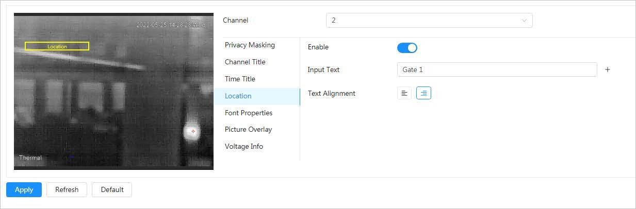Open the Time Title tab
This screenshot has width=636, height=209.
coord(240,79)
